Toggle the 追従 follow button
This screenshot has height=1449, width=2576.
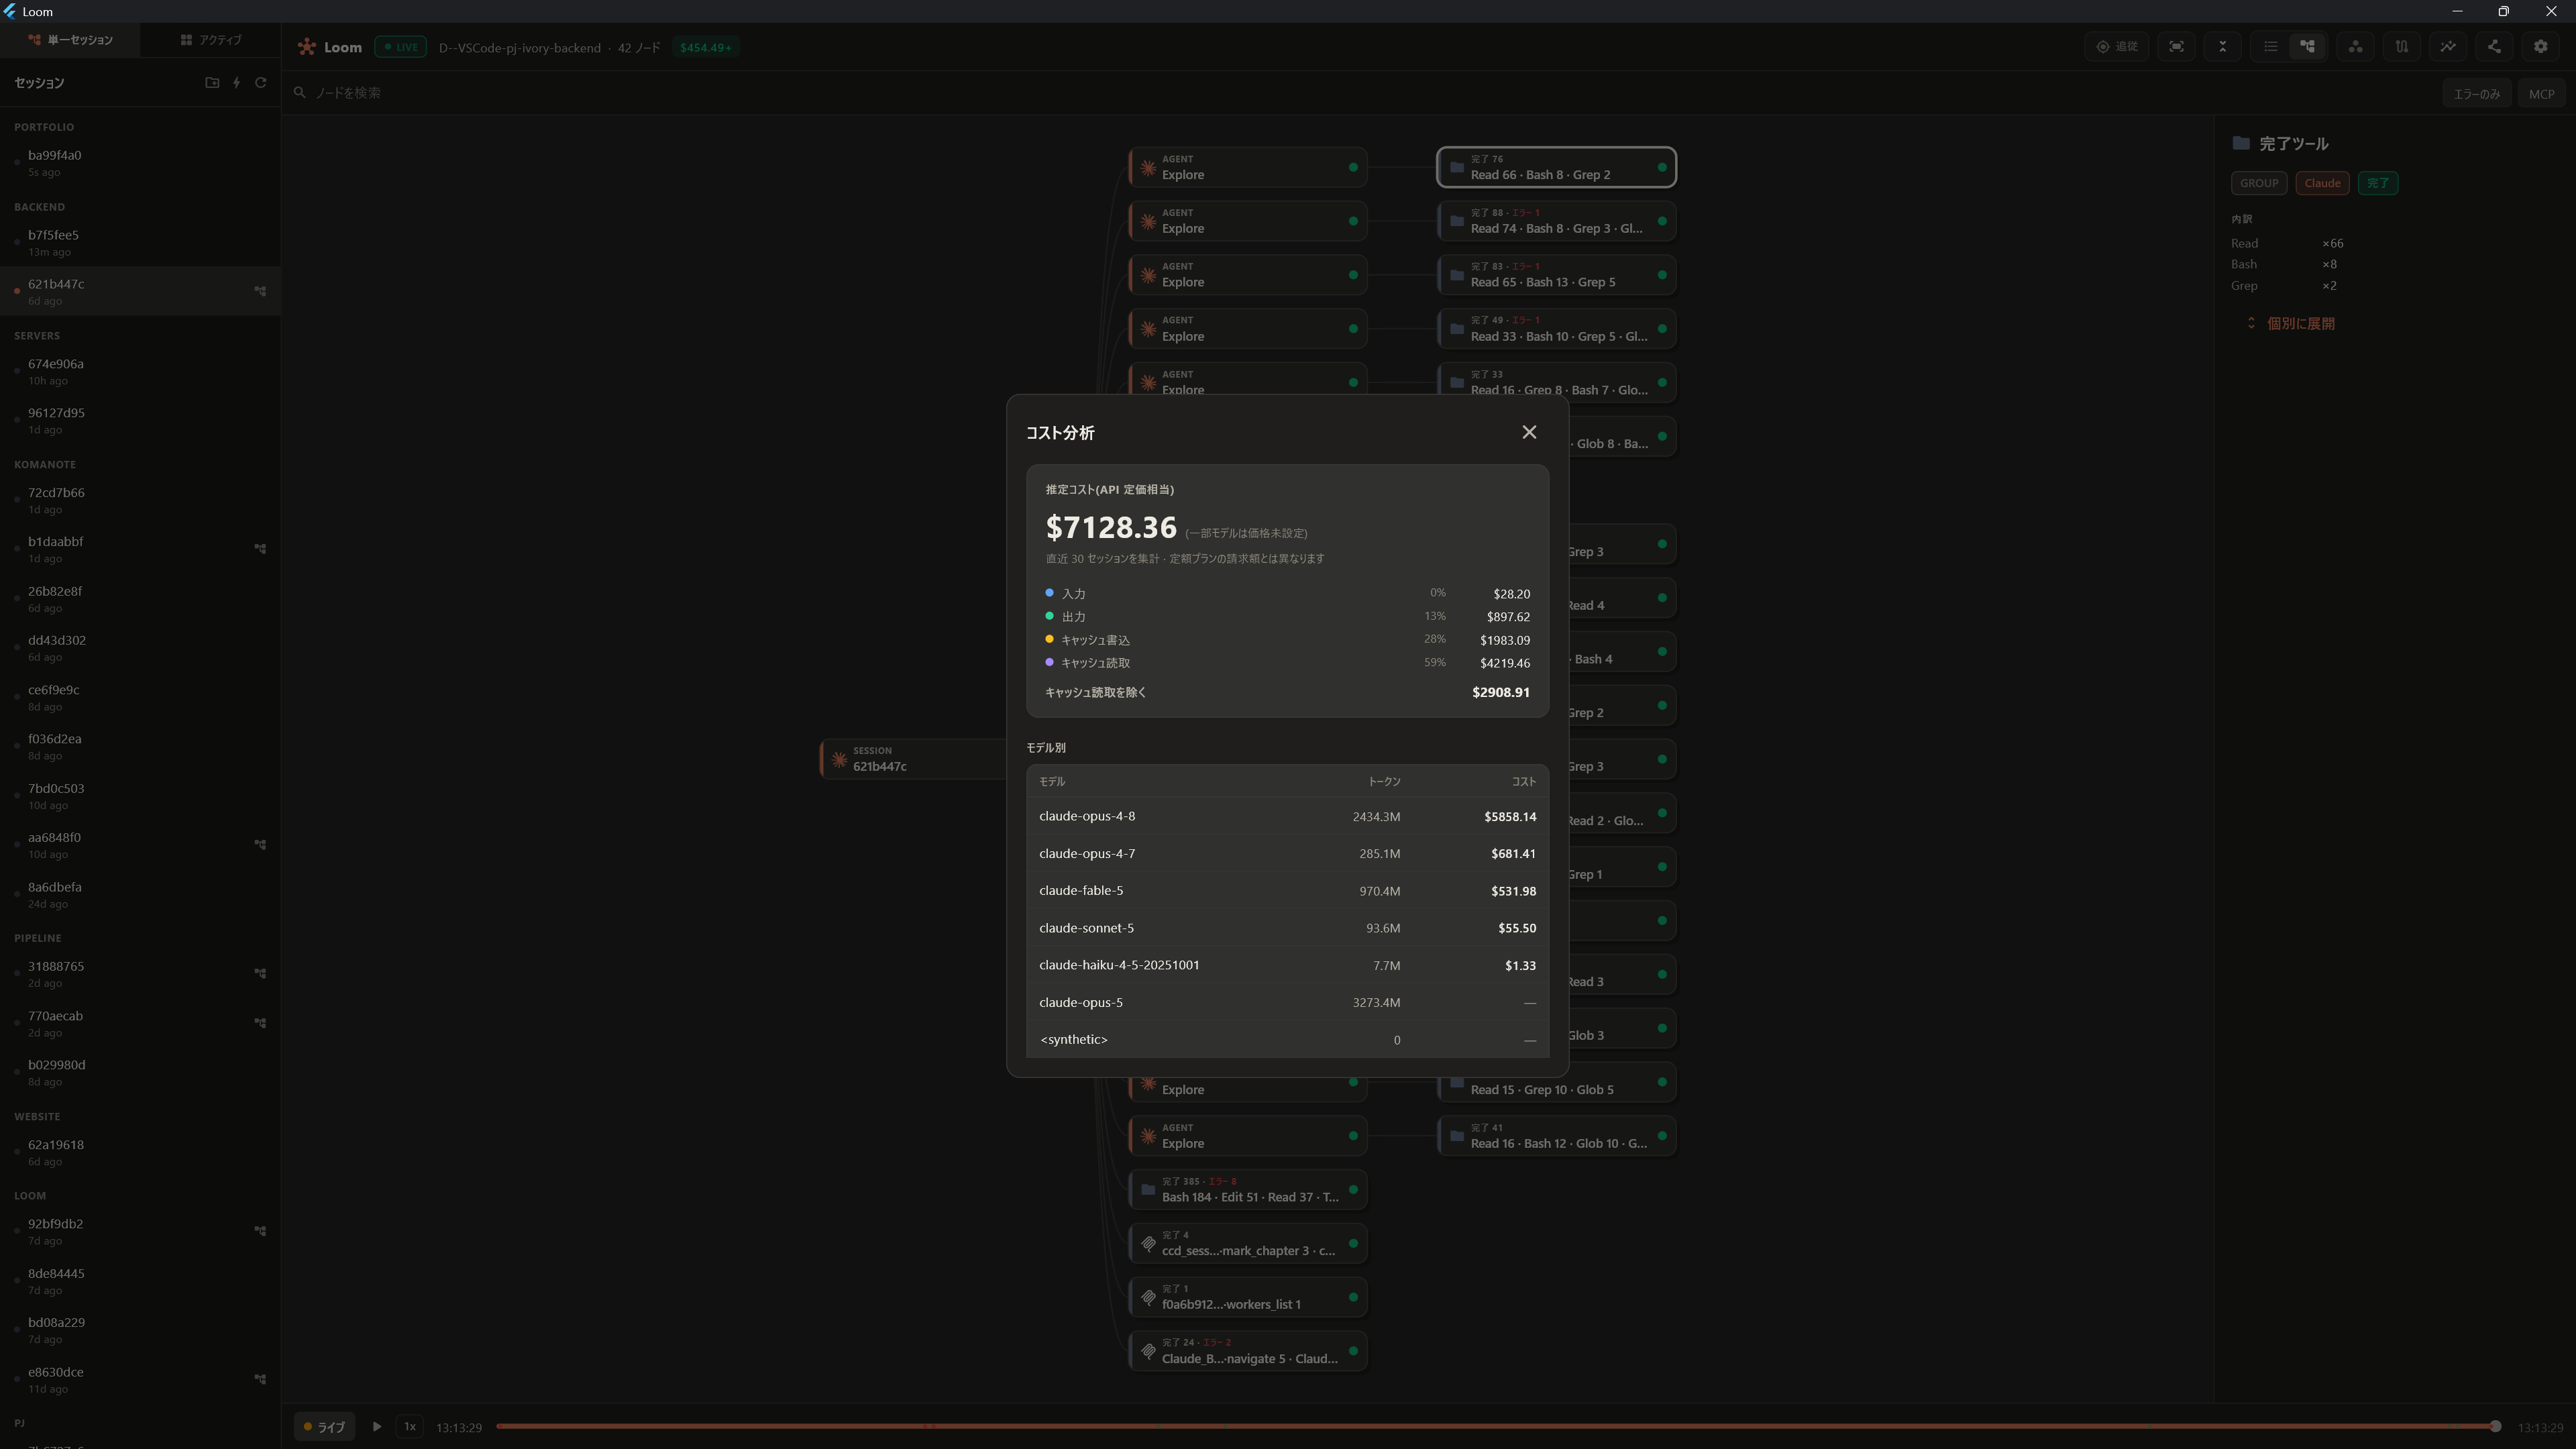2117,47
